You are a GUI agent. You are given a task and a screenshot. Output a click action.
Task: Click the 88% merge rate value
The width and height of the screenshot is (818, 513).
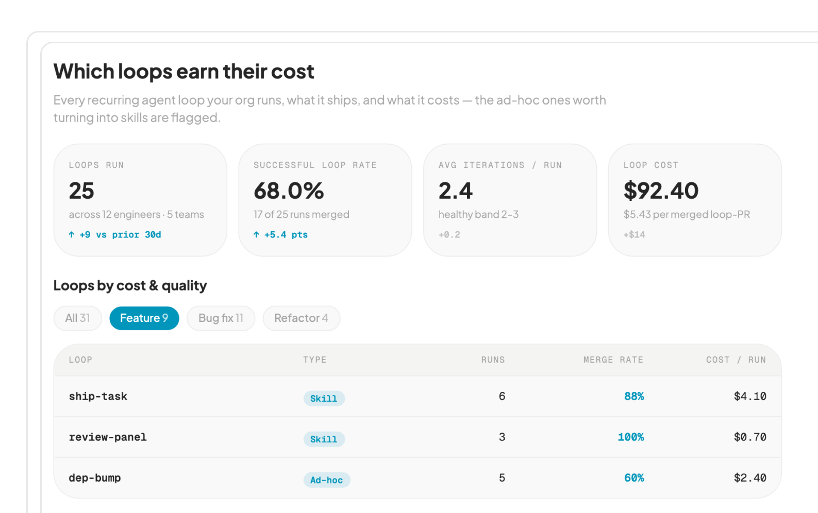click(634, 397)
